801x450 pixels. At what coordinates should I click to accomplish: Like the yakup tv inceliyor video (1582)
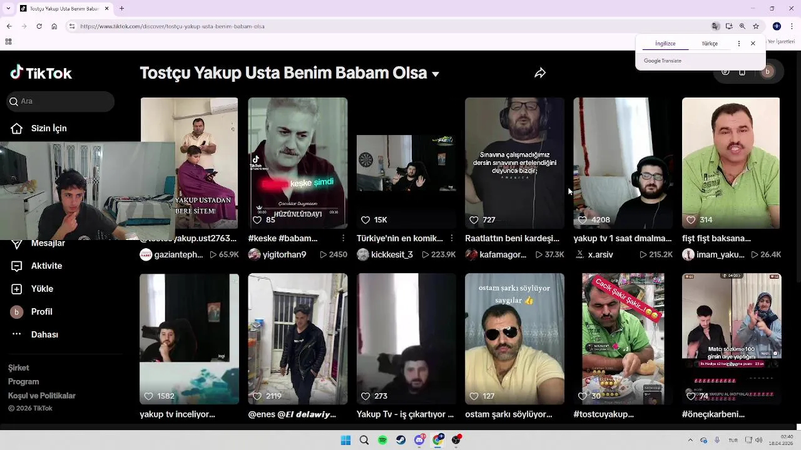click(x=148, y=396)
